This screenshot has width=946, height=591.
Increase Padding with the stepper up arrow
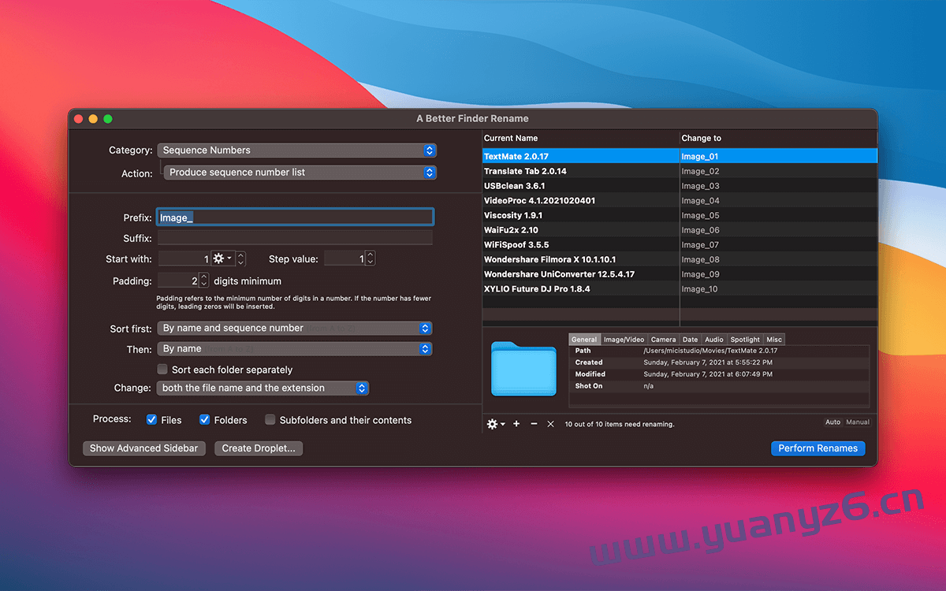[204, 277]
